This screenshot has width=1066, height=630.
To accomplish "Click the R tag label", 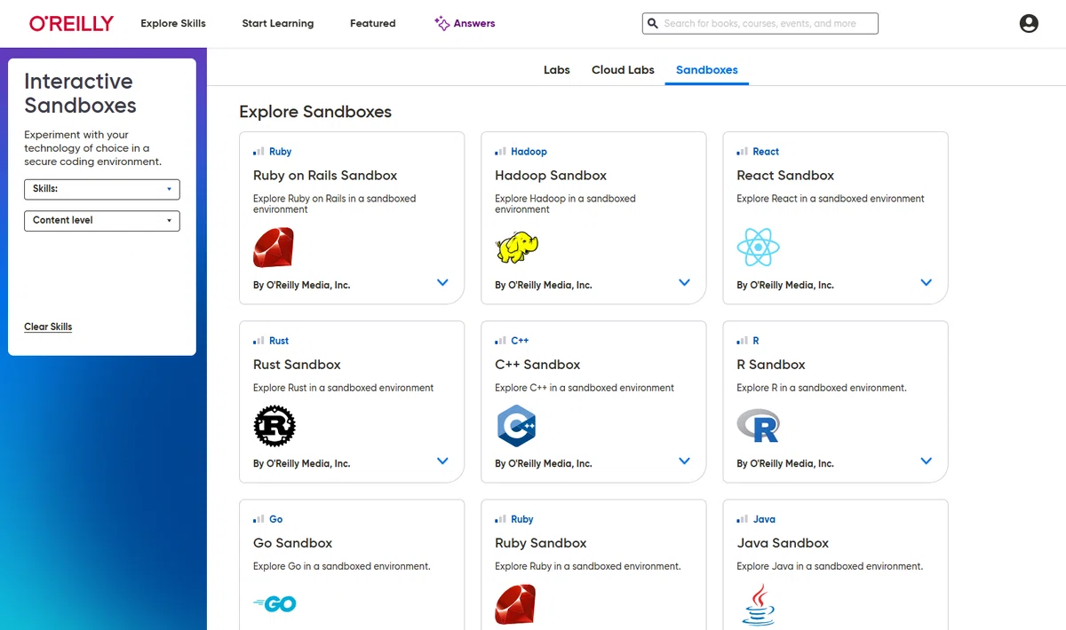I will pyautogui.click(x=756, y=341).
